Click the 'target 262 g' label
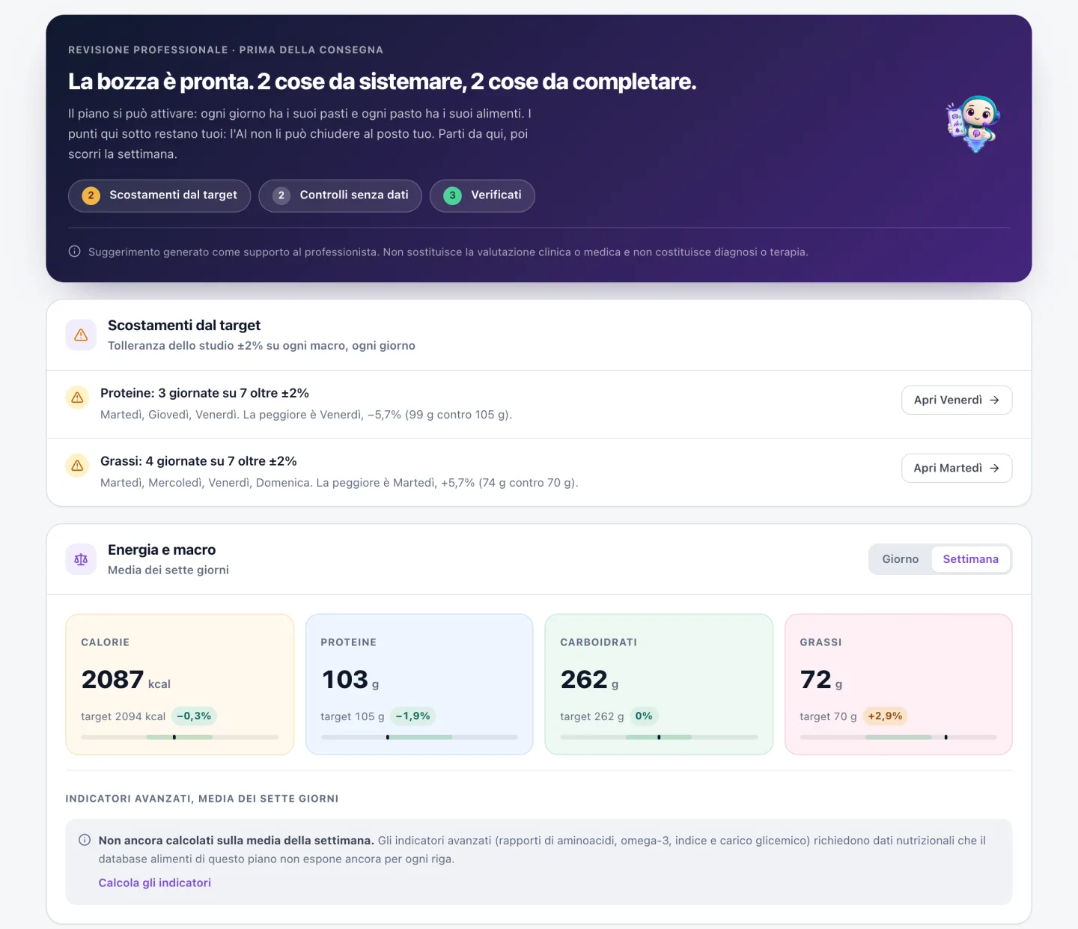This screenshot has height=929, width=1078. pyautogui.click(x=591, y=716)
